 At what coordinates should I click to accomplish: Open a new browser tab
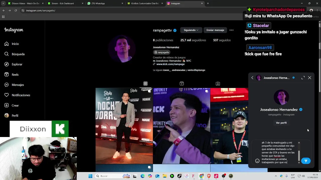click(x=208, y=3)
